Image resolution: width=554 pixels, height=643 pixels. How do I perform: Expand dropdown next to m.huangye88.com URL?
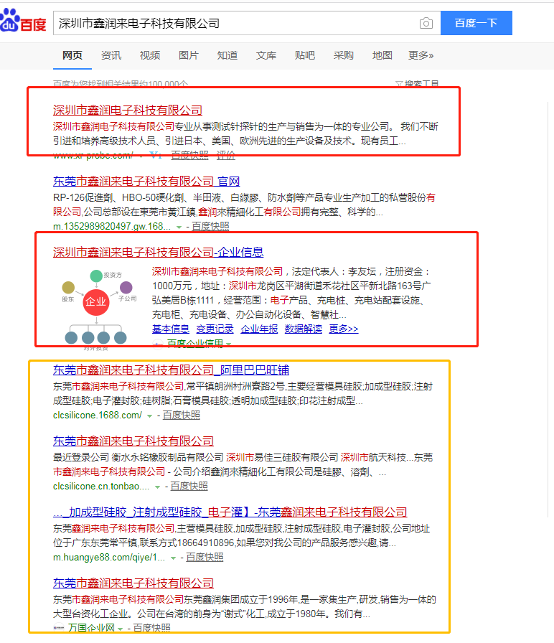(173, 558)
